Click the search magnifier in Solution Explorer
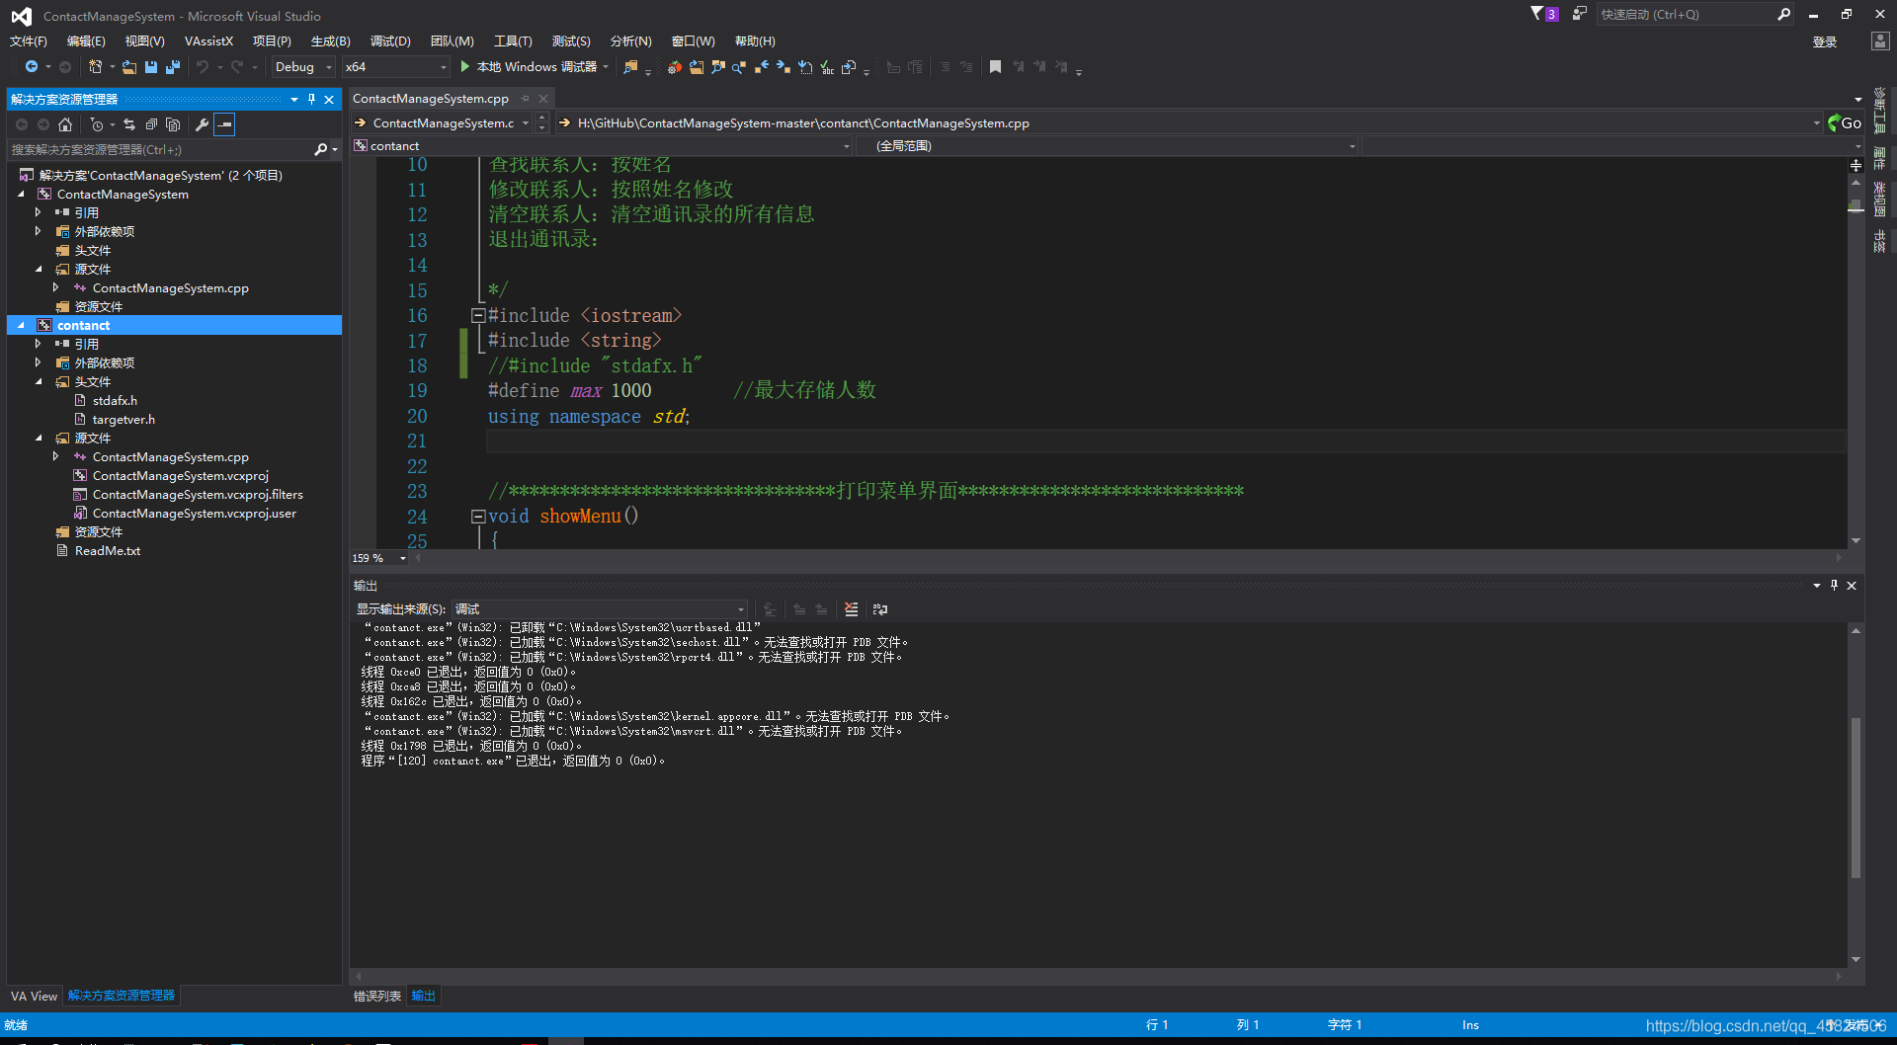Image resolution: width=1897 pixels, height=1045 pixels. point(320,150)
